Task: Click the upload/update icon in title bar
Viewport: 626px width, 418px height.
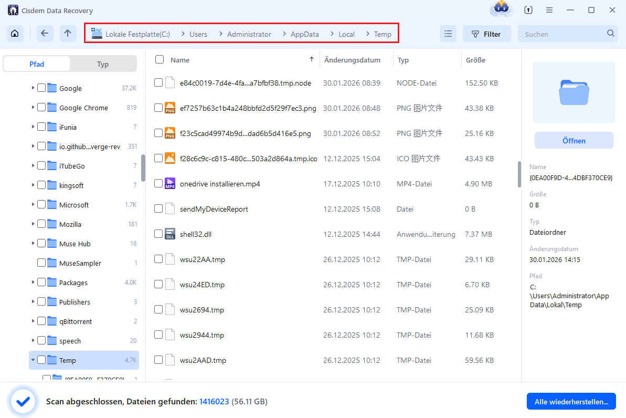Action: (x=528, y=10)
